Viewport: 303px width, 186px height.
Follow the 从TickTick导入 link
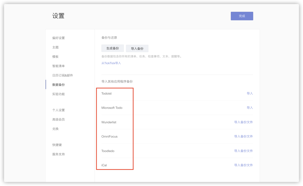click(x=111, y=63)
